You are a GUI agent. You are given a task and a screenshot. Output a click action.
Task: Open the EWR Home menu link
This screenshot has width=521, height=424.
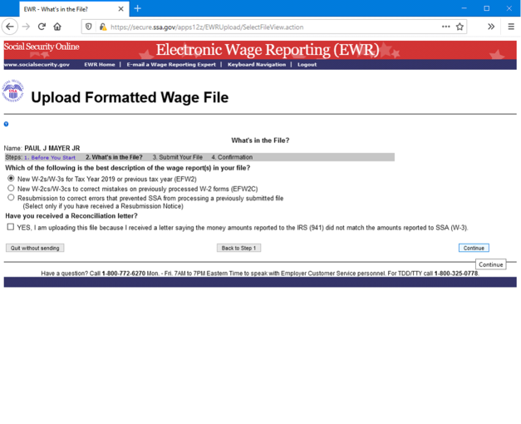click(99, 64)
